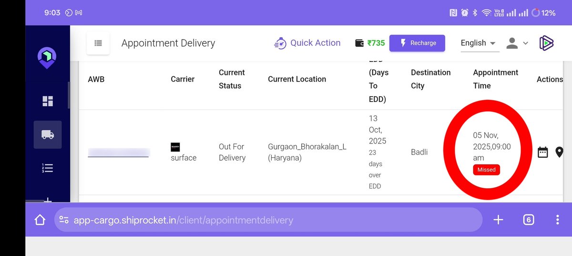572x256 pixels.
Task: Click the AWB column header
Action: [96, 79]
